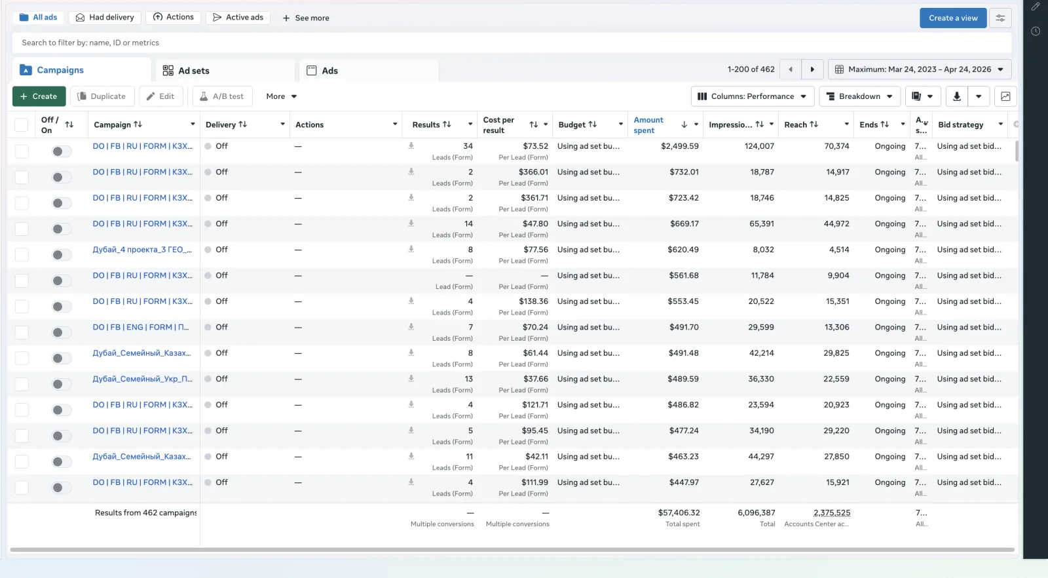Click results download icon in the $669.17 row
Image resolution: width=1048 pixels, height=578 pixels.
(411, 223)
